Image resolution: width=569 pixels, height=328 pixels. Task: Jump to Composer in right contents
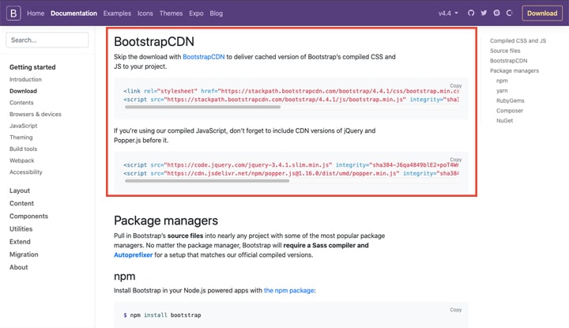510,111
